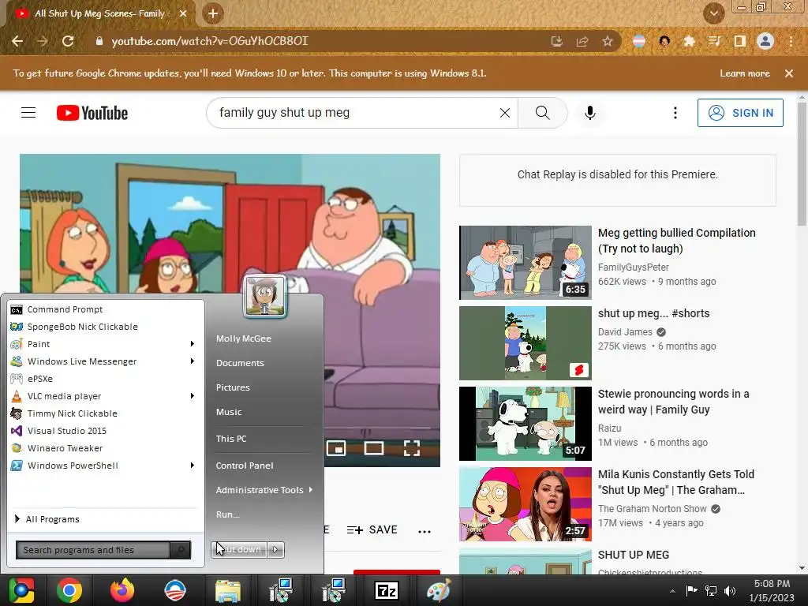Expand Paint recent files arrow
This screenshot has width=808, height=606.
193,344
